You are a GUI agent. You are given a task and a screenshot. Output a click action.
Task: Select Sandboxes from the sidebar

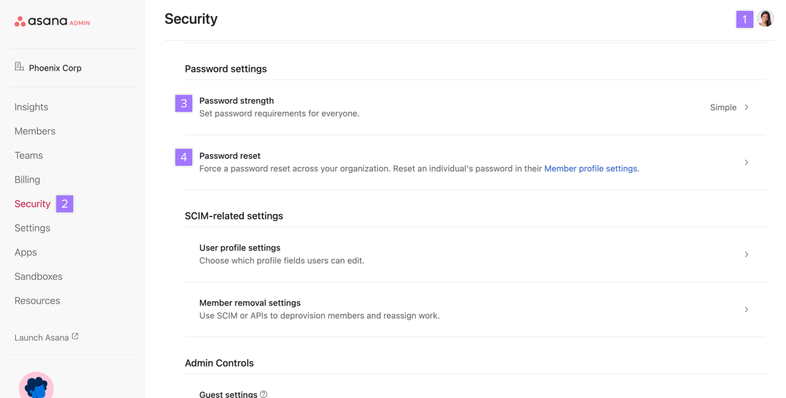pyautogui.click(x=38, y=276)
